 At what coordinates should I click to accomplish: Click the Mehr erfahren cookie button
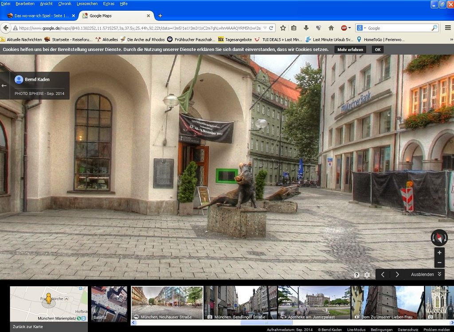pos(350,49)
